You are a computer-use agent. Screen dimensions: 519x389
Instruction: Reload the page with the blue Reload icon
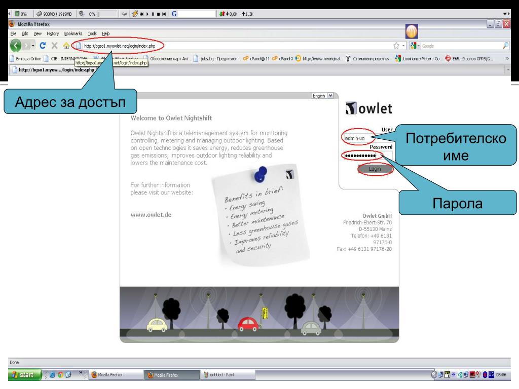point(43,45)
